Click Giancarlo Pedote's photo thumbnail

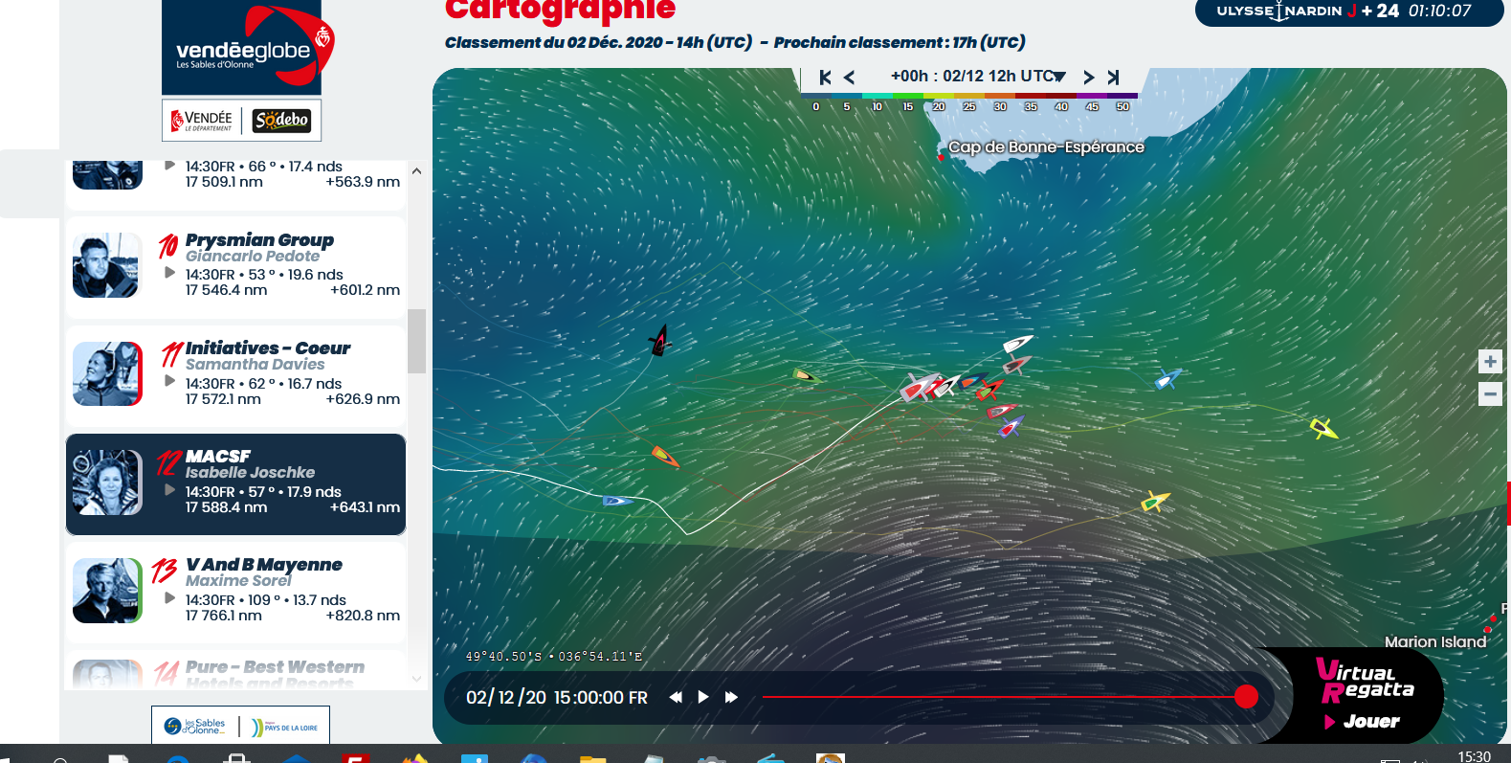click(107, 265)
